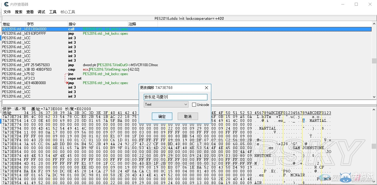Click the 确定 button

tap(162, 116)
